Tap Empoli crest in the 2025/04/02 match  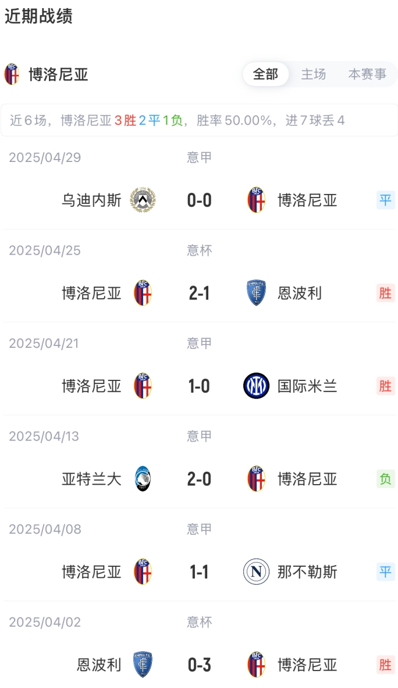[x=143, y=665]
